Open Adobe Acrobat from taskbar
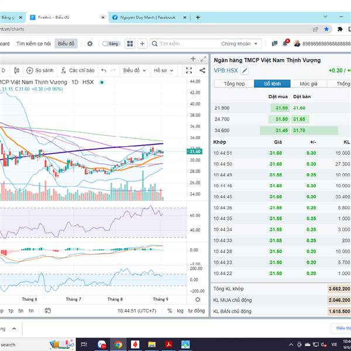351x351 pixels. click(168, 345)
